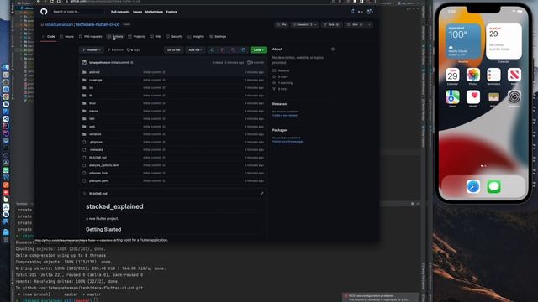
Task: Click the commits history link with clock icon
Action: pyautogui.click(x=256, y=63)
